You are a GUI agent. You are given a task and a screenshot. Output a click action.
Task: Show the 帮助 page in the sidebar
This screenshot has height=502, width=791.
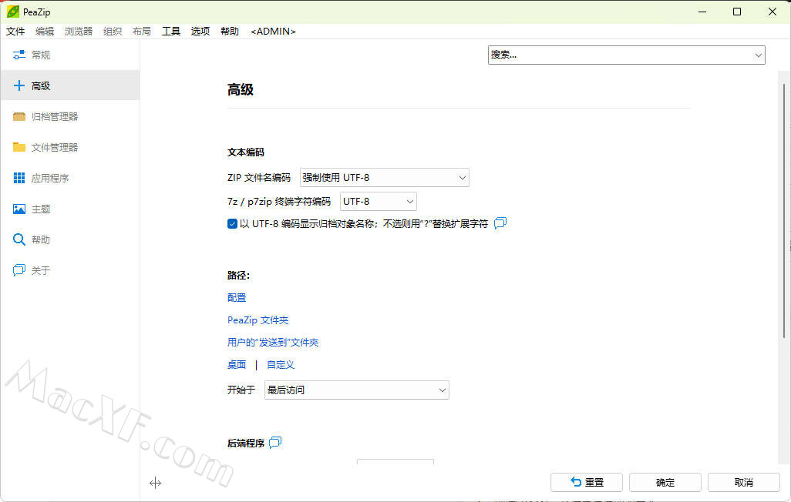70,239
